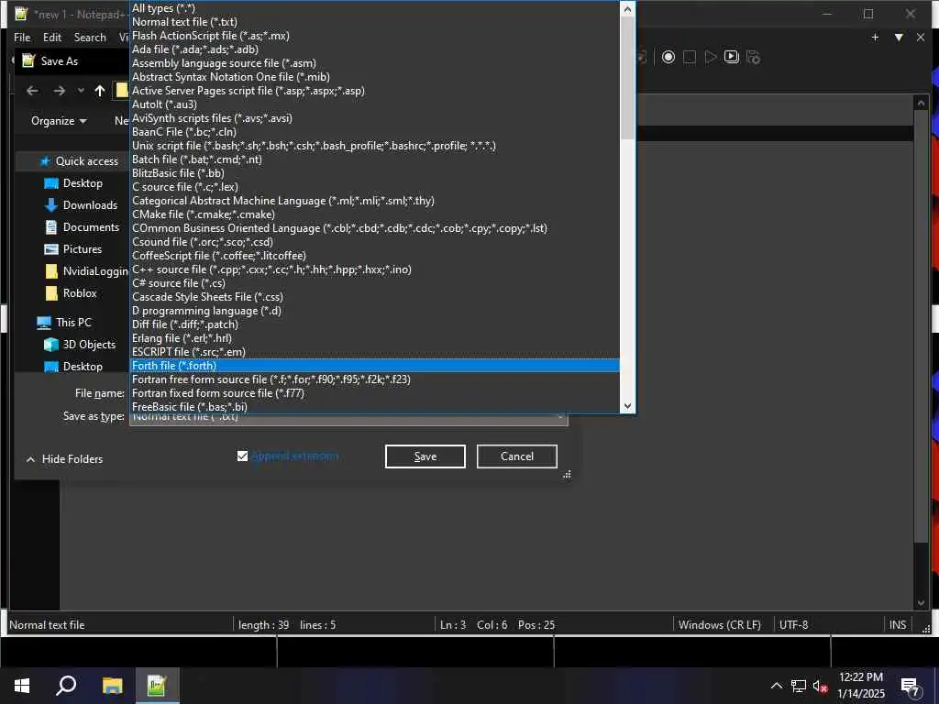Viewport: 939px width, 704px height.
Task: Select 'Batch file (*.bat;*.cmd;*.nt)'
Action: tap(375, 159)
